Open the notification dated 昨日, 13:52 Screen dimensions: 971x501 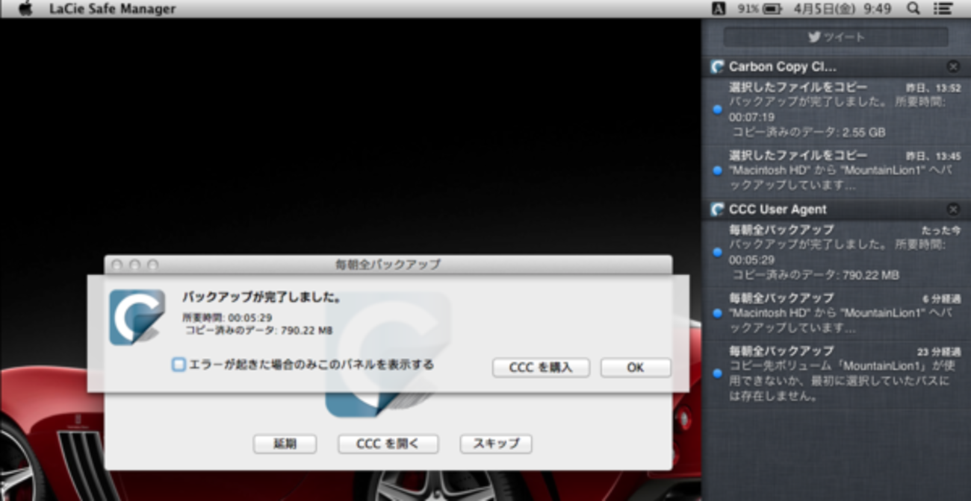point(836,110)
